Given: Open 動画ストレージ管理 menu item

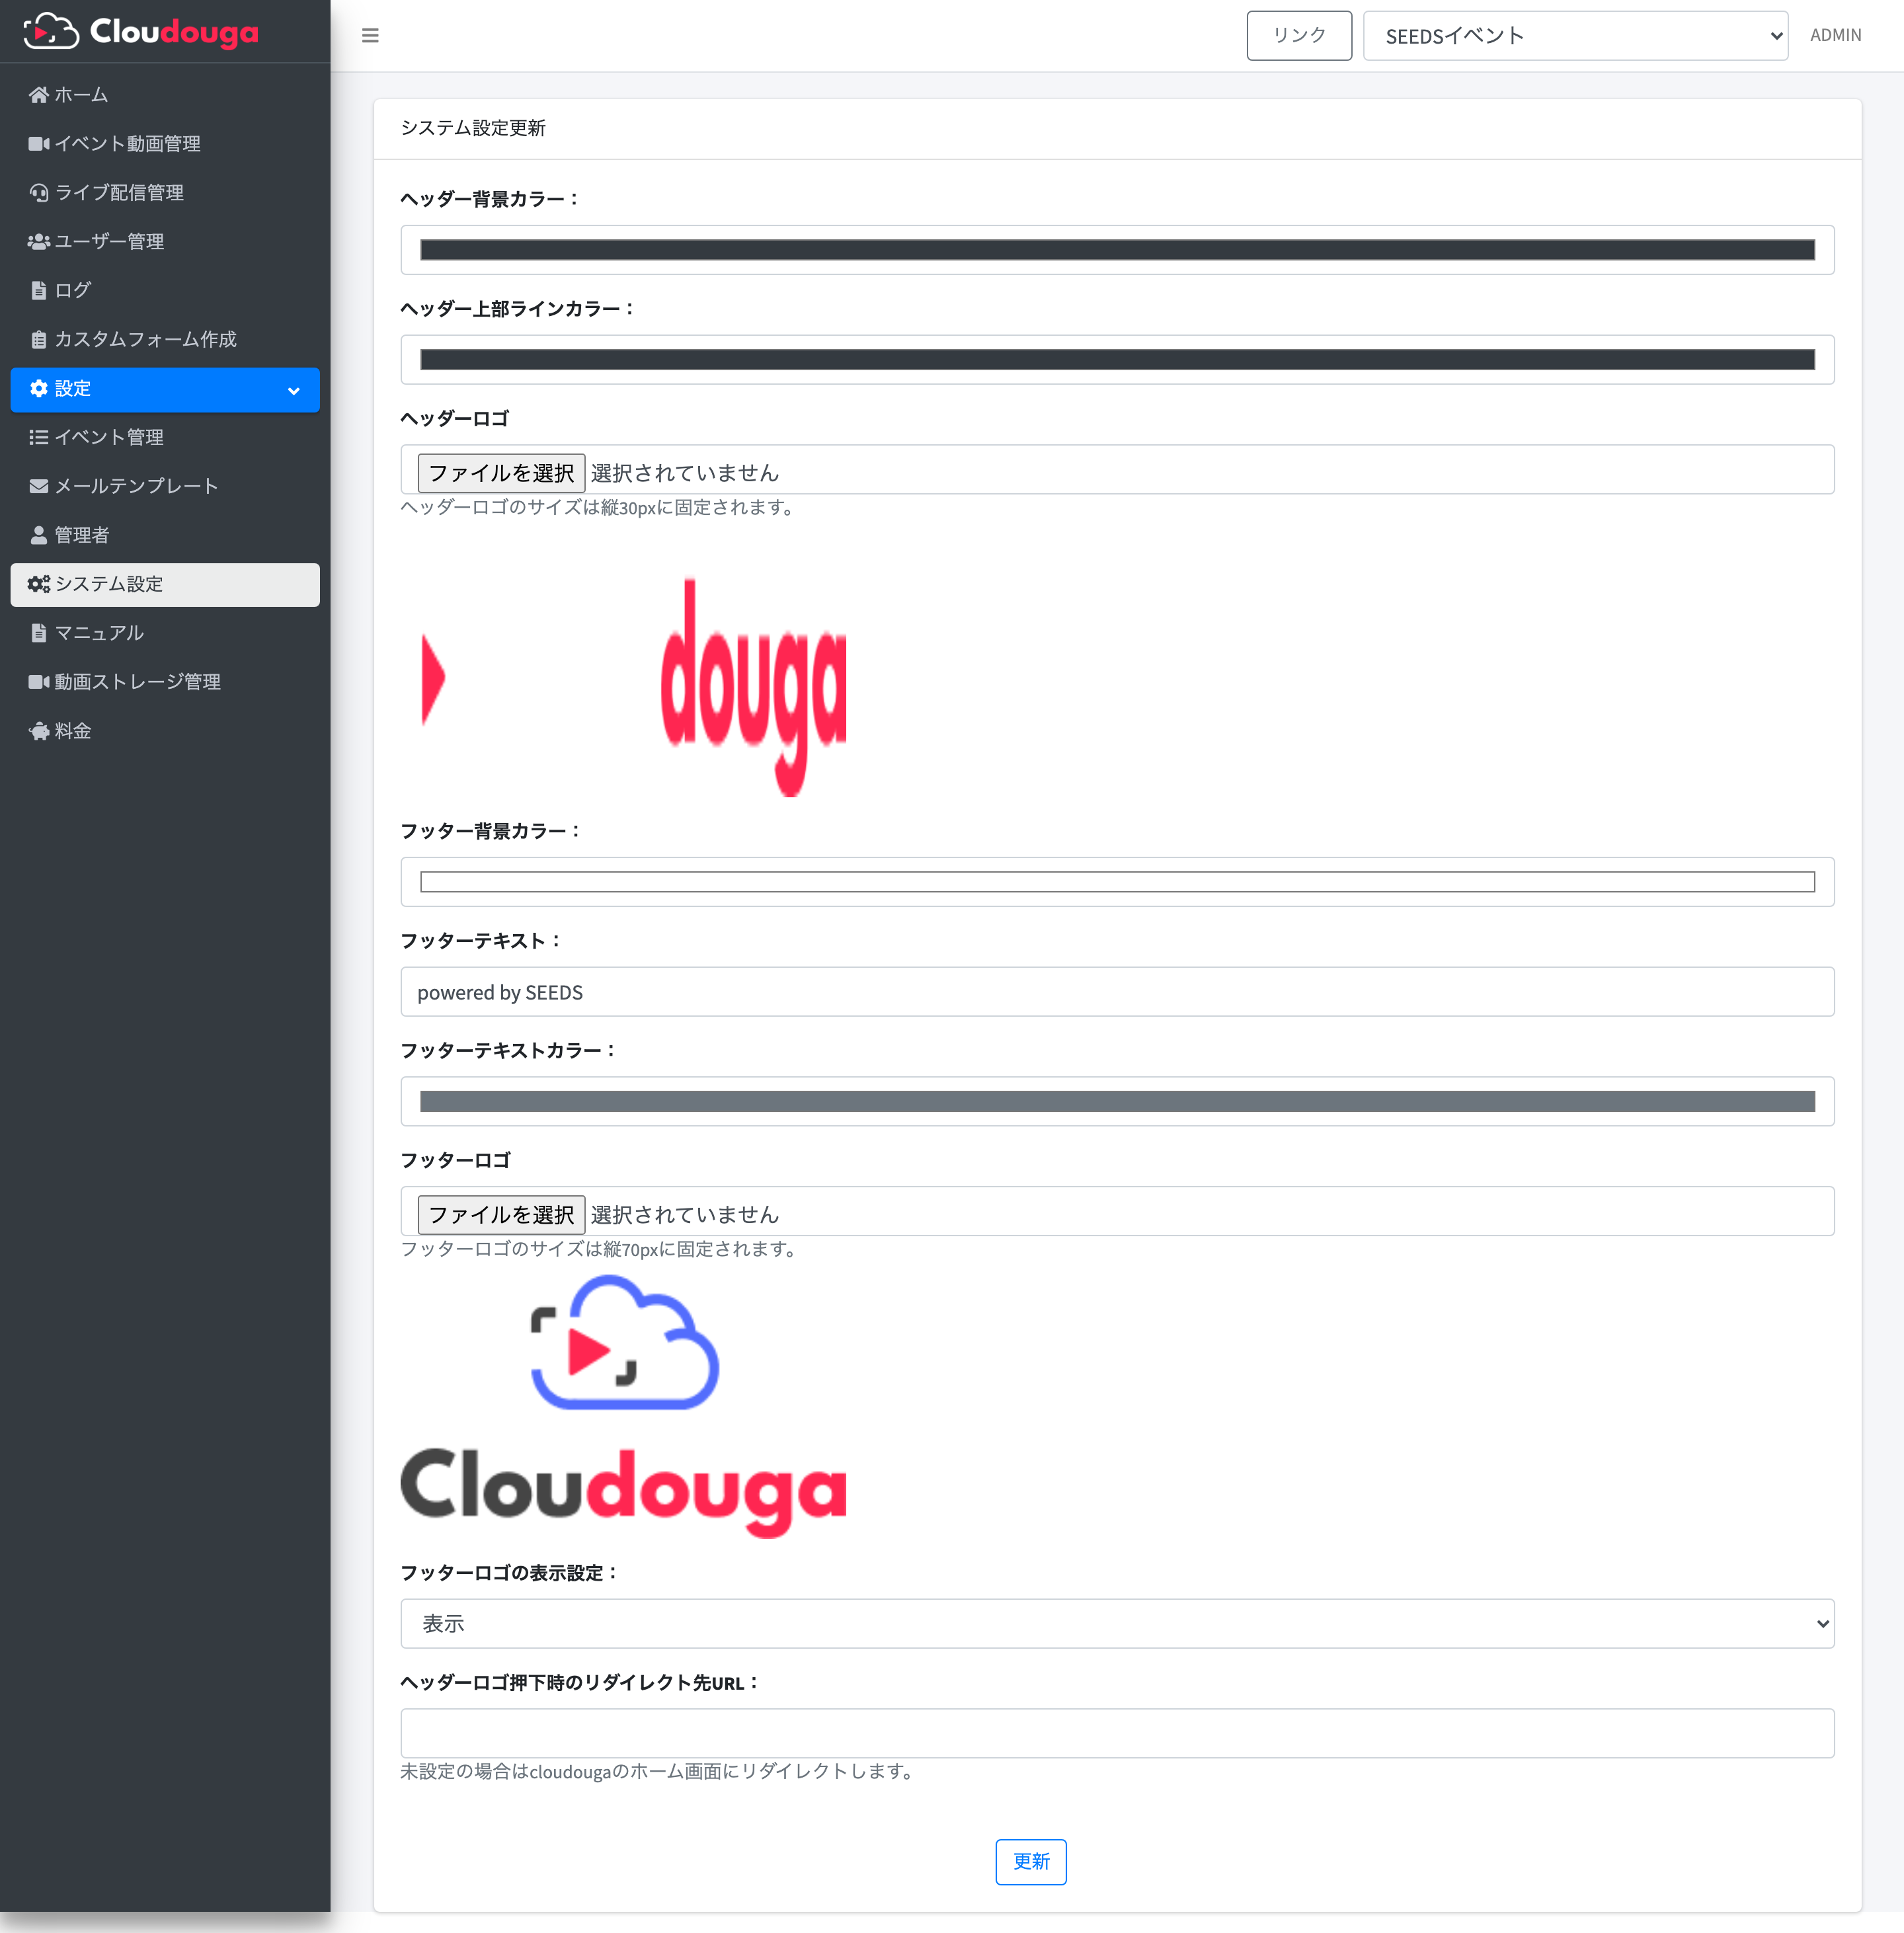Looking at the screenshot, I should click(165, 682).
